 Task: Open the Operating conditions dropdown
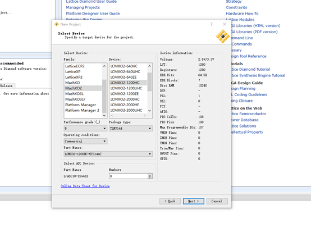point(85,141)
